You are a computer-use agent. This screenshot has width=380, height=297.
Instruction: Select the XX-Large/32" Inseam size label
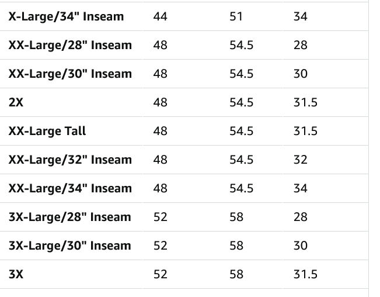(x=70, y=160)
